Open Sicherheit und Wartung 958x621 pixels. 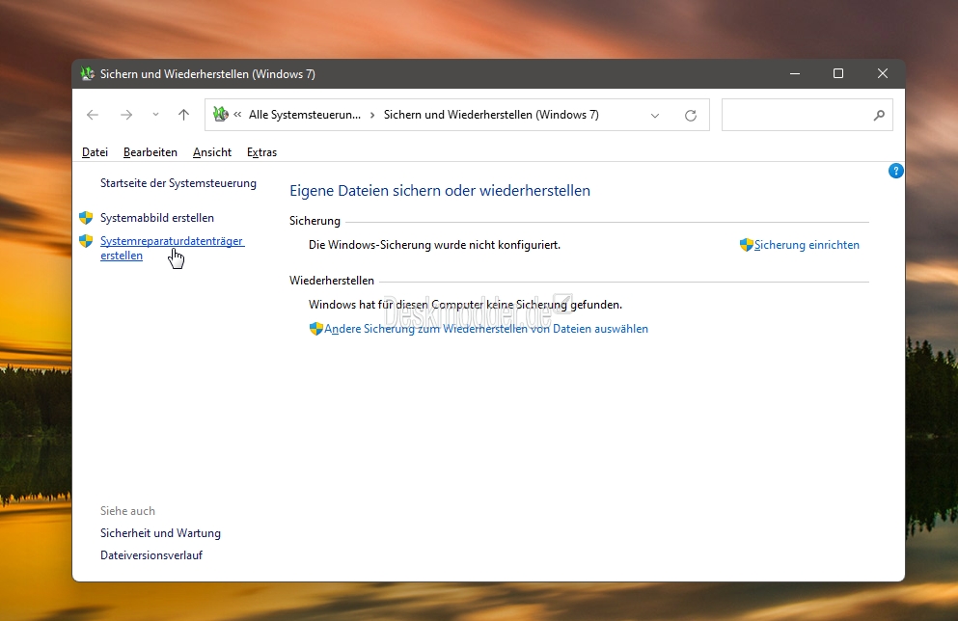tap(161, 533)
